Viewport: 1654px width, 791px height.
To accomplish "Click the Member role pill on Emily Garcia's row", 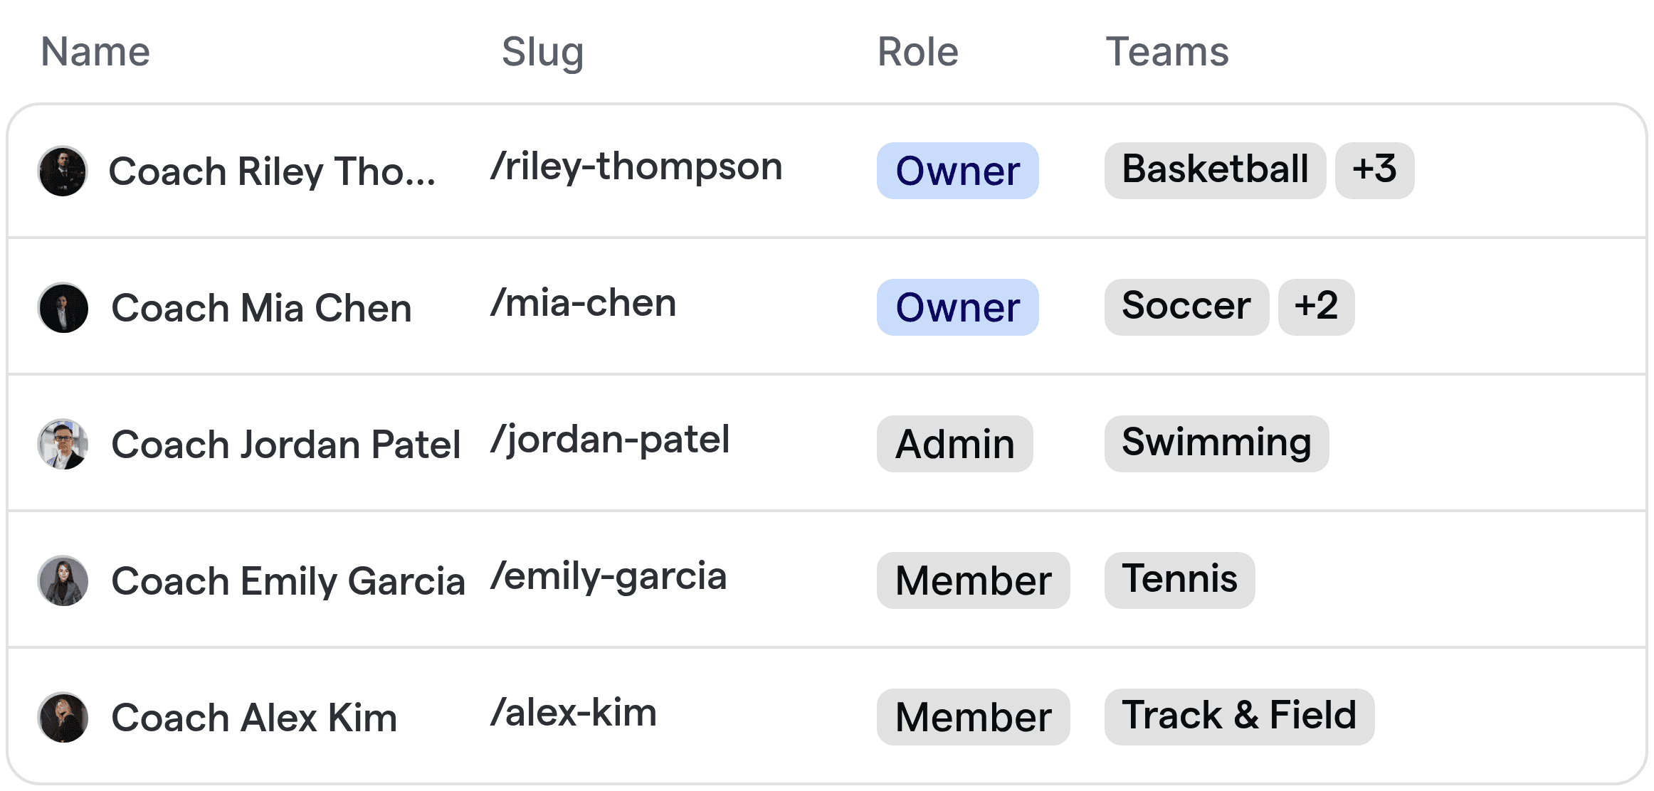I will click(972, 580).
